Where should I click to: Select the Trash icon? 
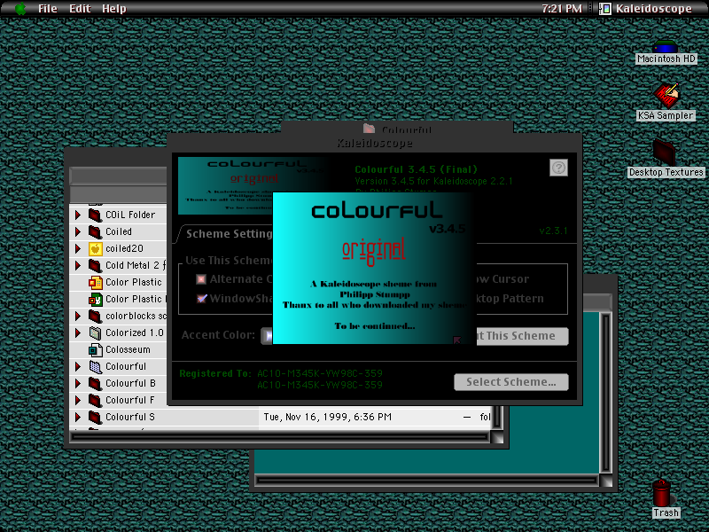tap(661, 493)
